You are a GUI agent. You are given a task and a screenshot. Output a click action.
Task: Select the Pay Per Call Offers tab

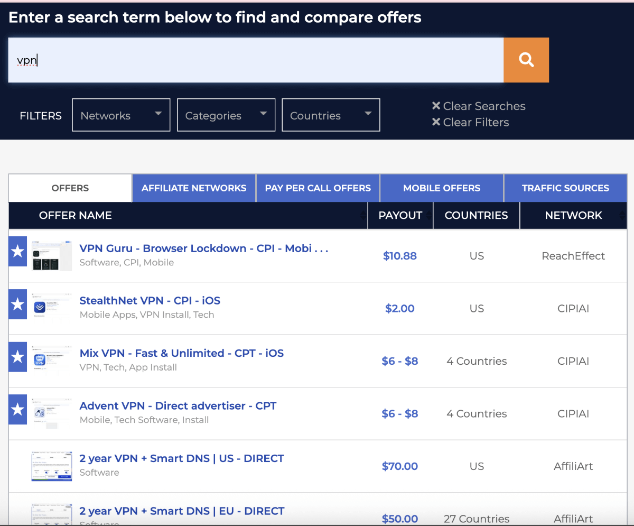pos(318,188)
